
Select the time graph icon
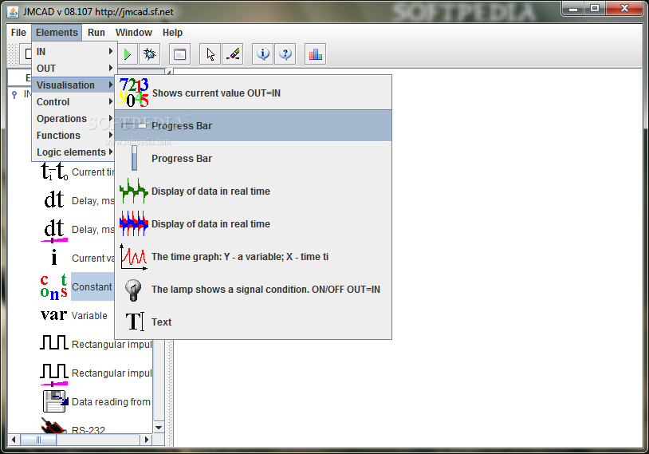click(x=134, y=257)
